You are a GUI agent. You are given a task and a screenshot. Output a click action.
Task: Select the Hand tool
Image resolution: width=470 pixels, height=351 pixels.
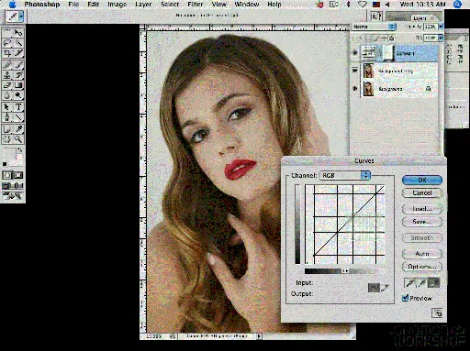[x=7, y=139]
